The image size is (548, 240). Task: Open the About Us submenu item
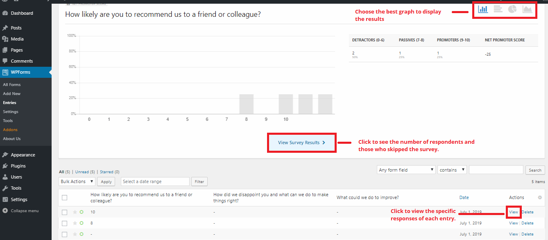12,139
